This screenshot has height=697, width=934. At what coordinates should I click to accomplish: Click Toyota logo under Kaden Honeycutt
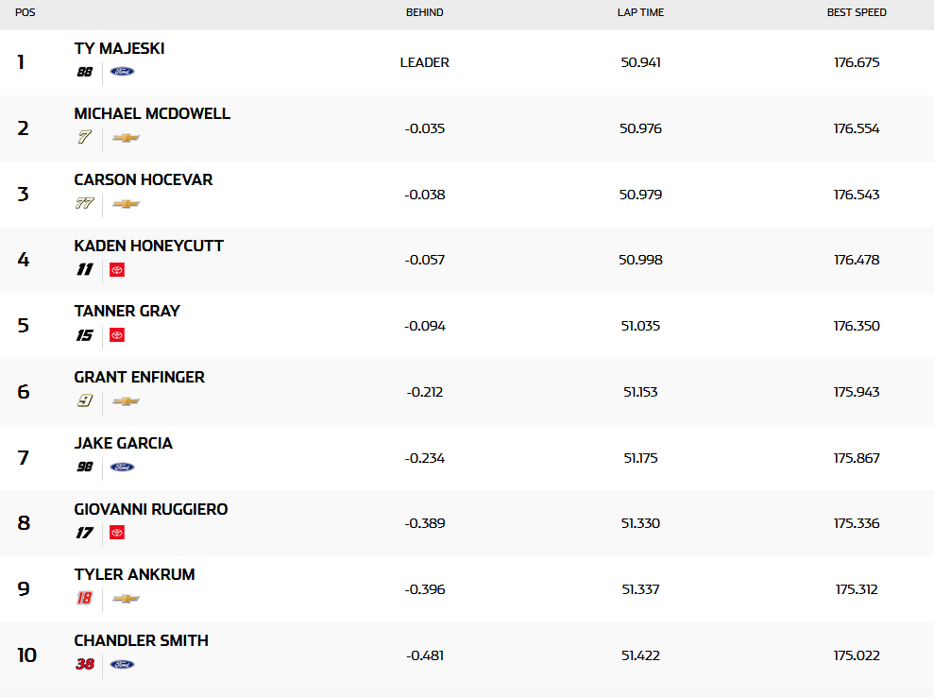coord(117,270)
